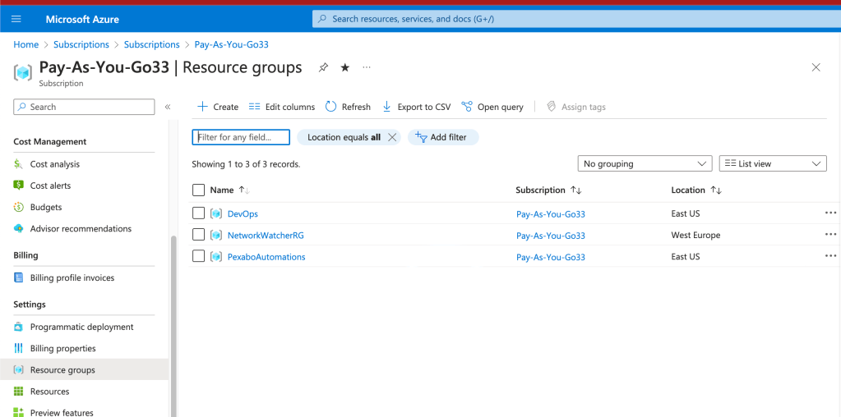Viewport: 841px width, 417px height.
Task: Focus the global search resources box
Action: coord(576,19)
